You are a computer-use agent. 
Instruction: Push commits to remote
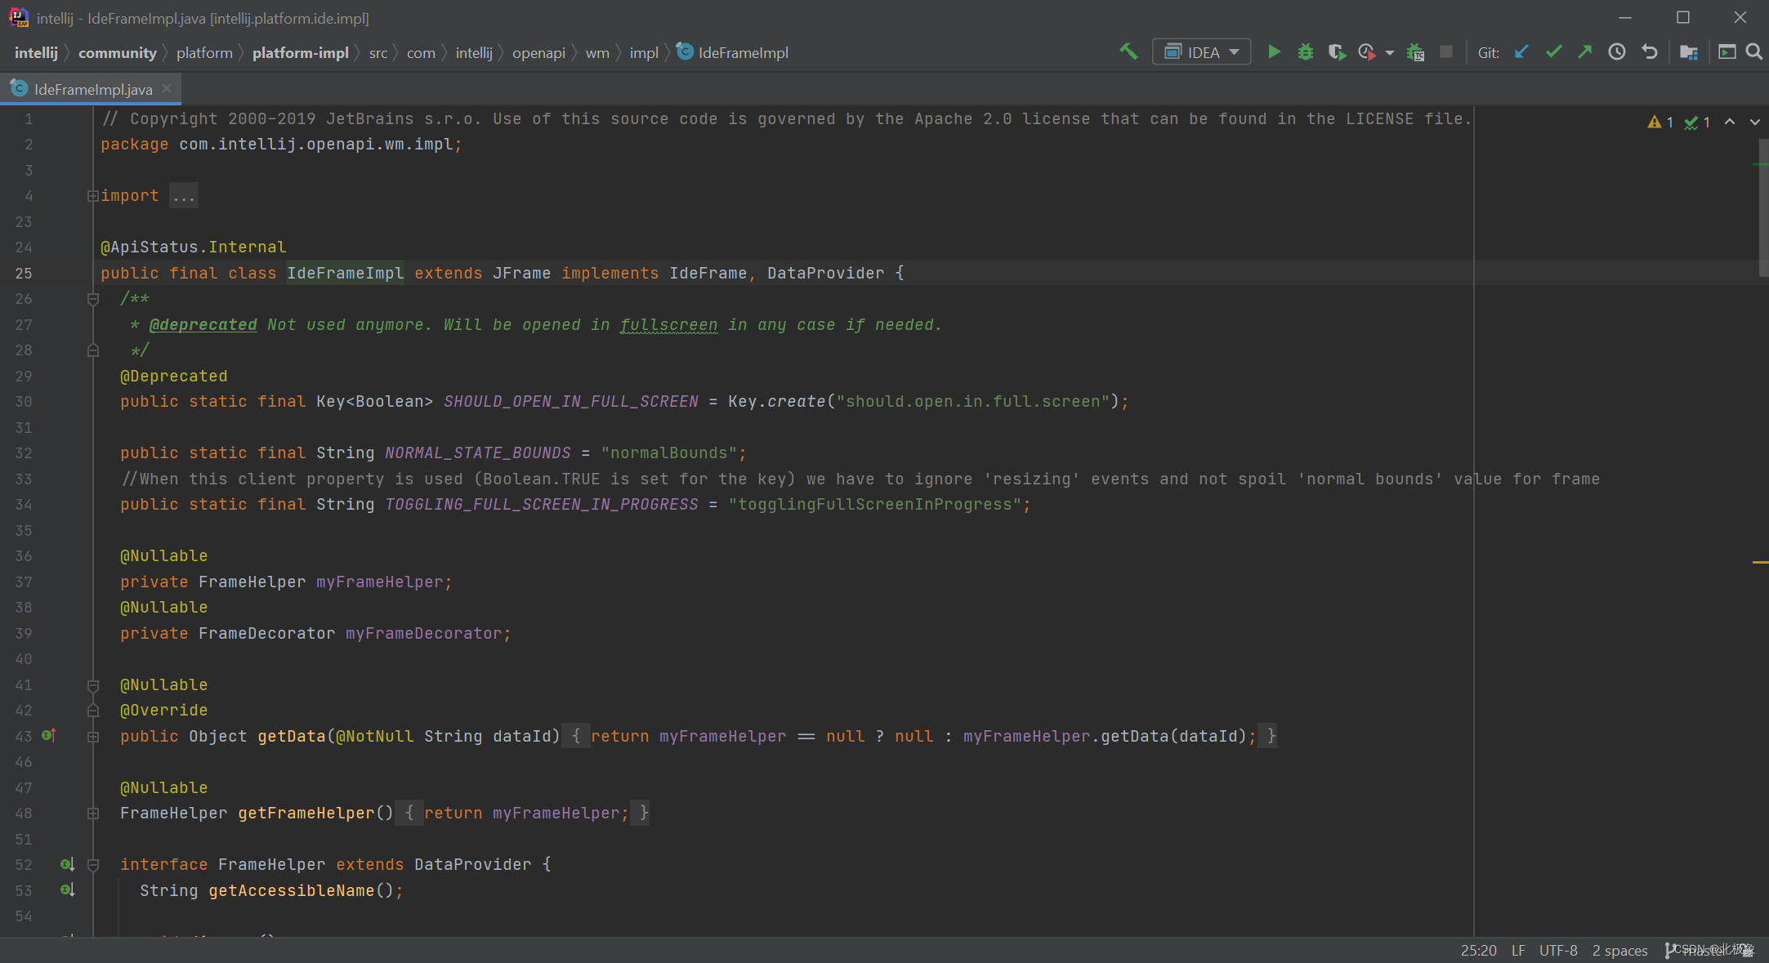tap(1584, 51)
